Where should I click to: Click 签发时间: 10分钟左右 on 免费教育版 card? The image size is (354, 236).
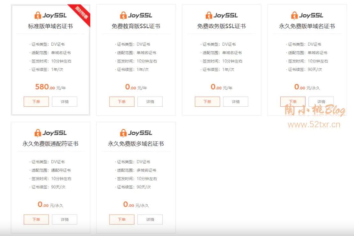click(x=136, y=61)
